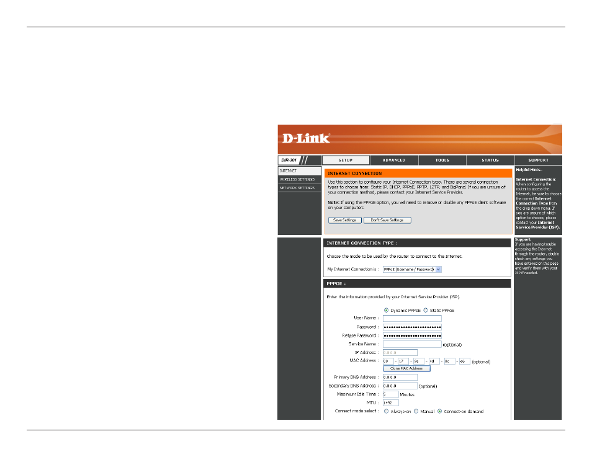This screenshot has width=592, height=457.
Task: Select the Manual connect mode
Action: click(x=416, y=411)
